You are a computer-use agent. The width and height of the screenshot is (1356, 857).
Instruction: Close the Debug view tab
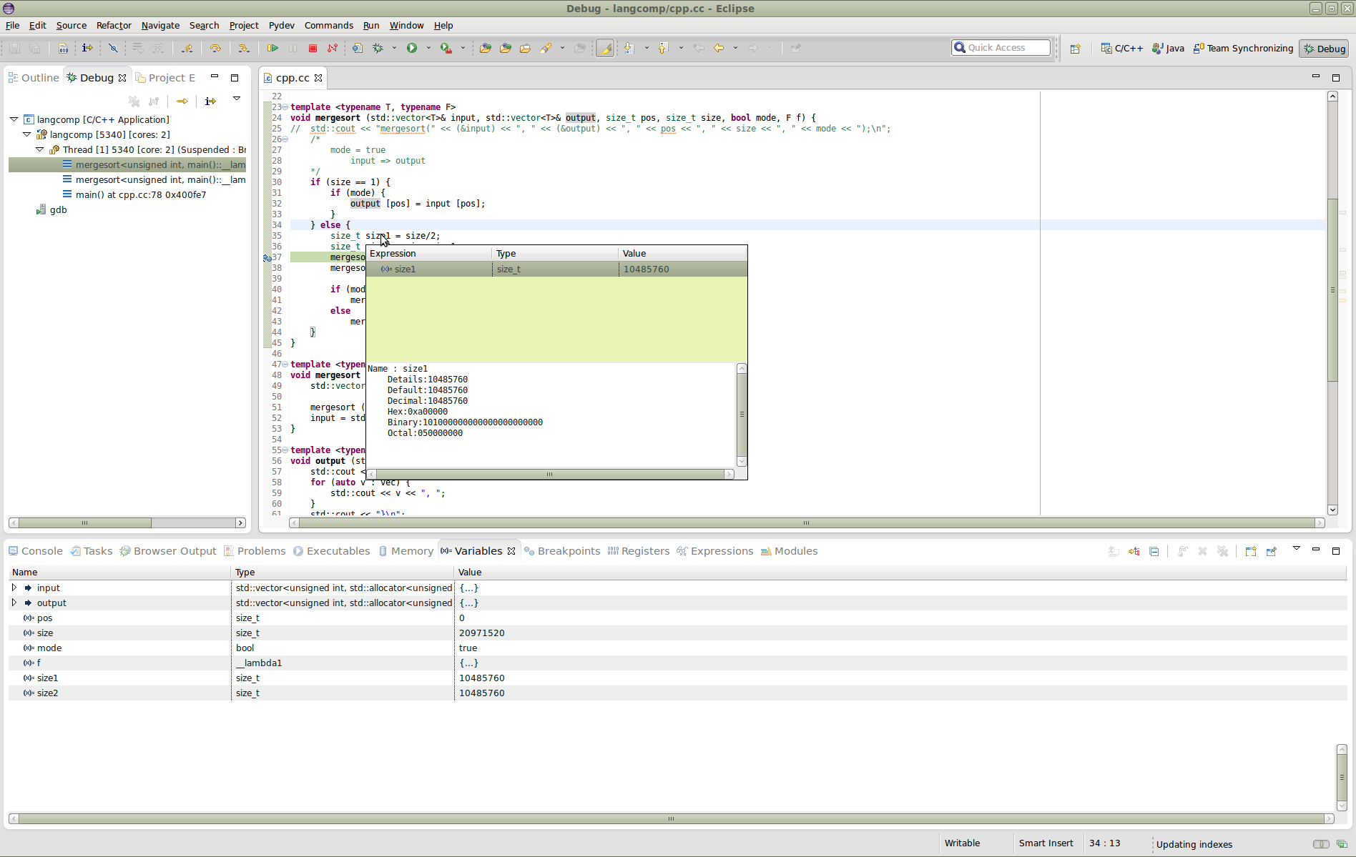pyautogui.click(x=122, y=78)
